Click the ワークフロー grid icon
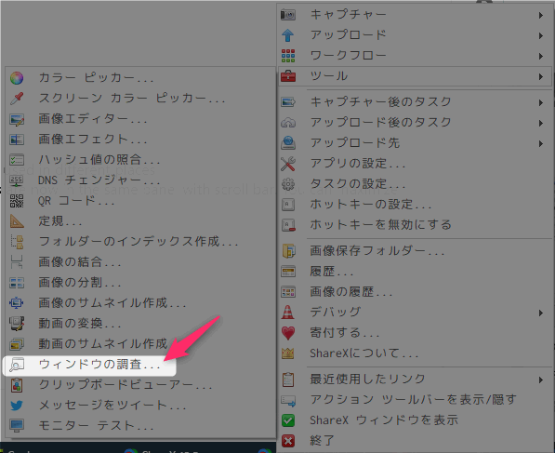The width and height of the screenshot is (555, 453). [x=288, y=56]
